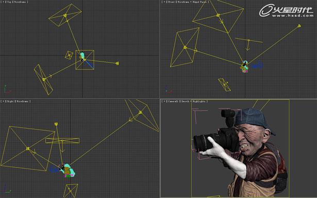317x198 pixels.
Task: Select the character model in Right viewport
Action: click(x=69, y=171)
